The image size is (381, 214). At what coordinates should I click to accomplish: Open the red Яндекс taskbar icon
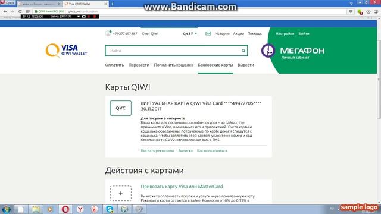95,209
